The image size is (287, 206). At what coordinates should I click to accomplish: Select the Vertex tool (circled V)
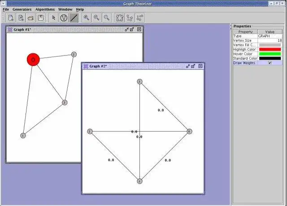click(64, 18)
